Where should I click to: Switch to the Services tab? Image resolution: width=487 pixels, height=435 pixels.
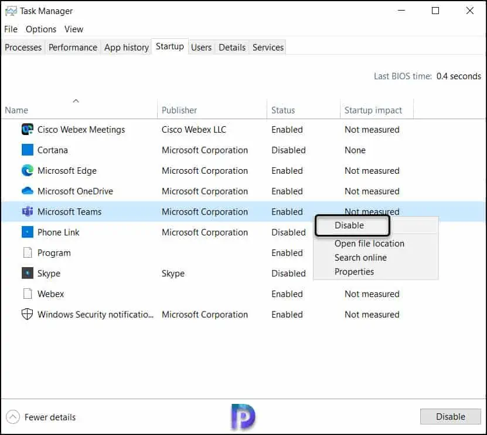[x=268, y=48]
